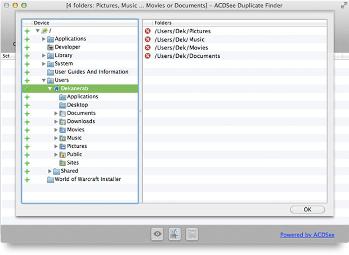
Task: Add Dekanerab's Pictures folder with its plus icon
Action: tap(27, 147)
